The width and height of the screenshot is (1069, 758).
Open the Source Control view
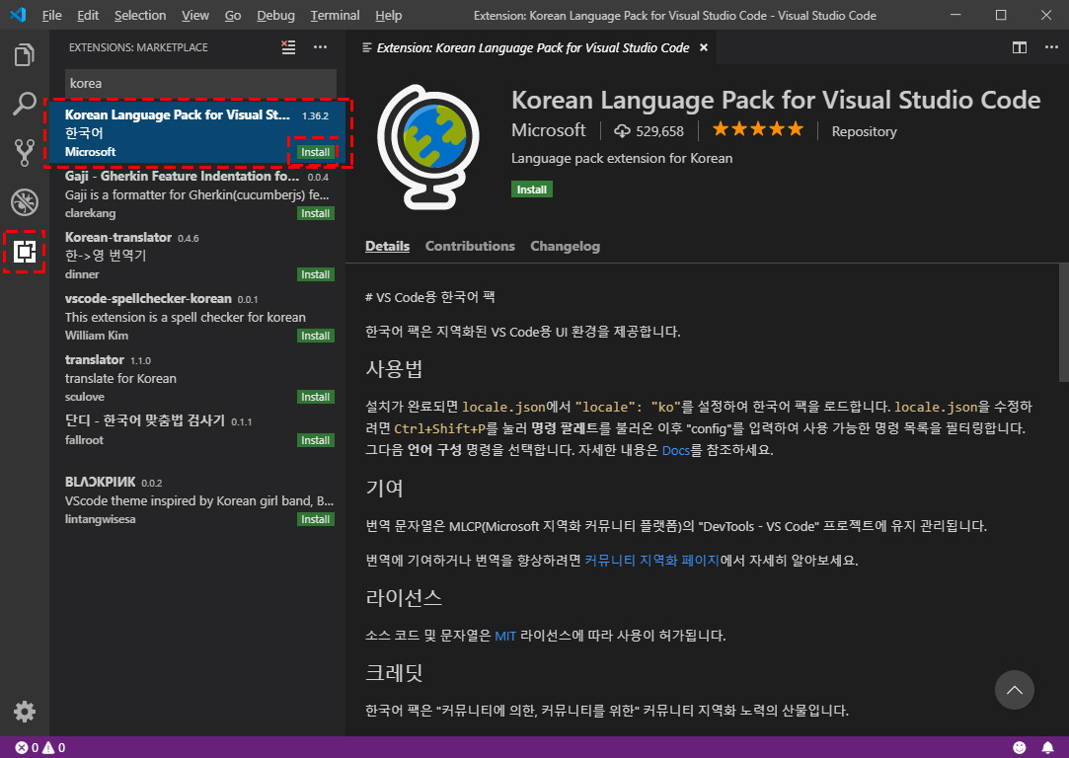click(25, 153)
